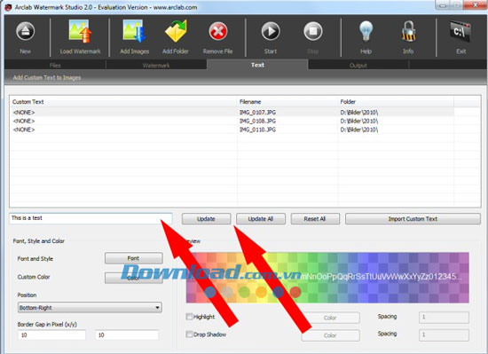Close the Arclab Watermark Studio window
Viewport: 488px width, 354px height.
476,4
